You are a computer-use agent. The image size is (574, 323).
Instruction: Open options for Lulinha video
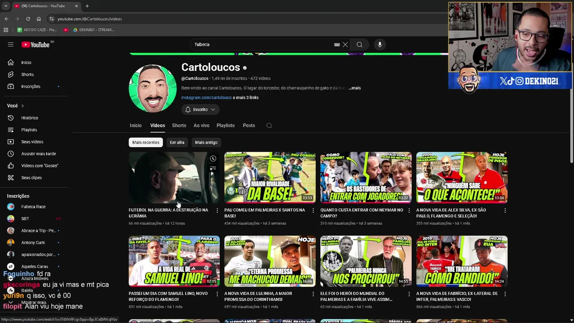[x=313, y=294]
